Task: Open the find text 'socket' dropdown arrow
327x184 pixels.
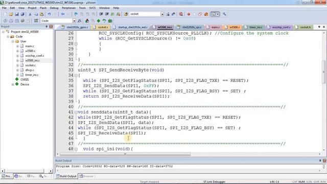Action: pos(162,14)
